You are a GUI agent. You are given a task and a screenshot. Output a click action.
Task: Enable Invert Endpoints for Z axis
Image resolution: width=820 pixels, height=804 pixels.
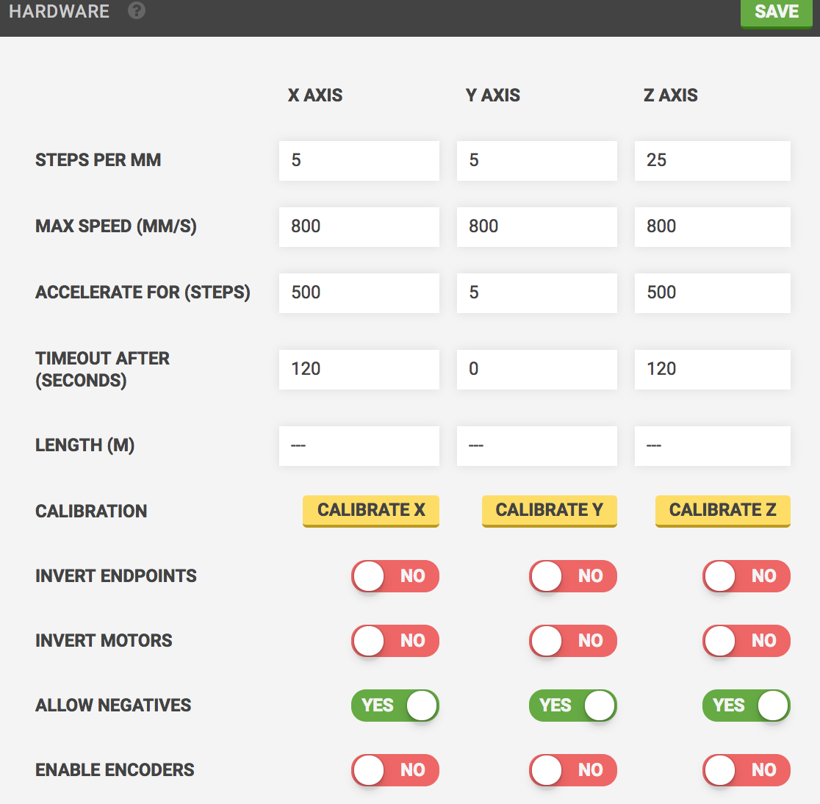(747, 576)
